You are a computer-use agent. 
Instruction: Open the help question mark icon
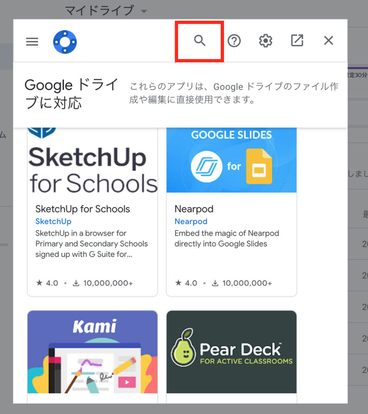coord(234,41)
